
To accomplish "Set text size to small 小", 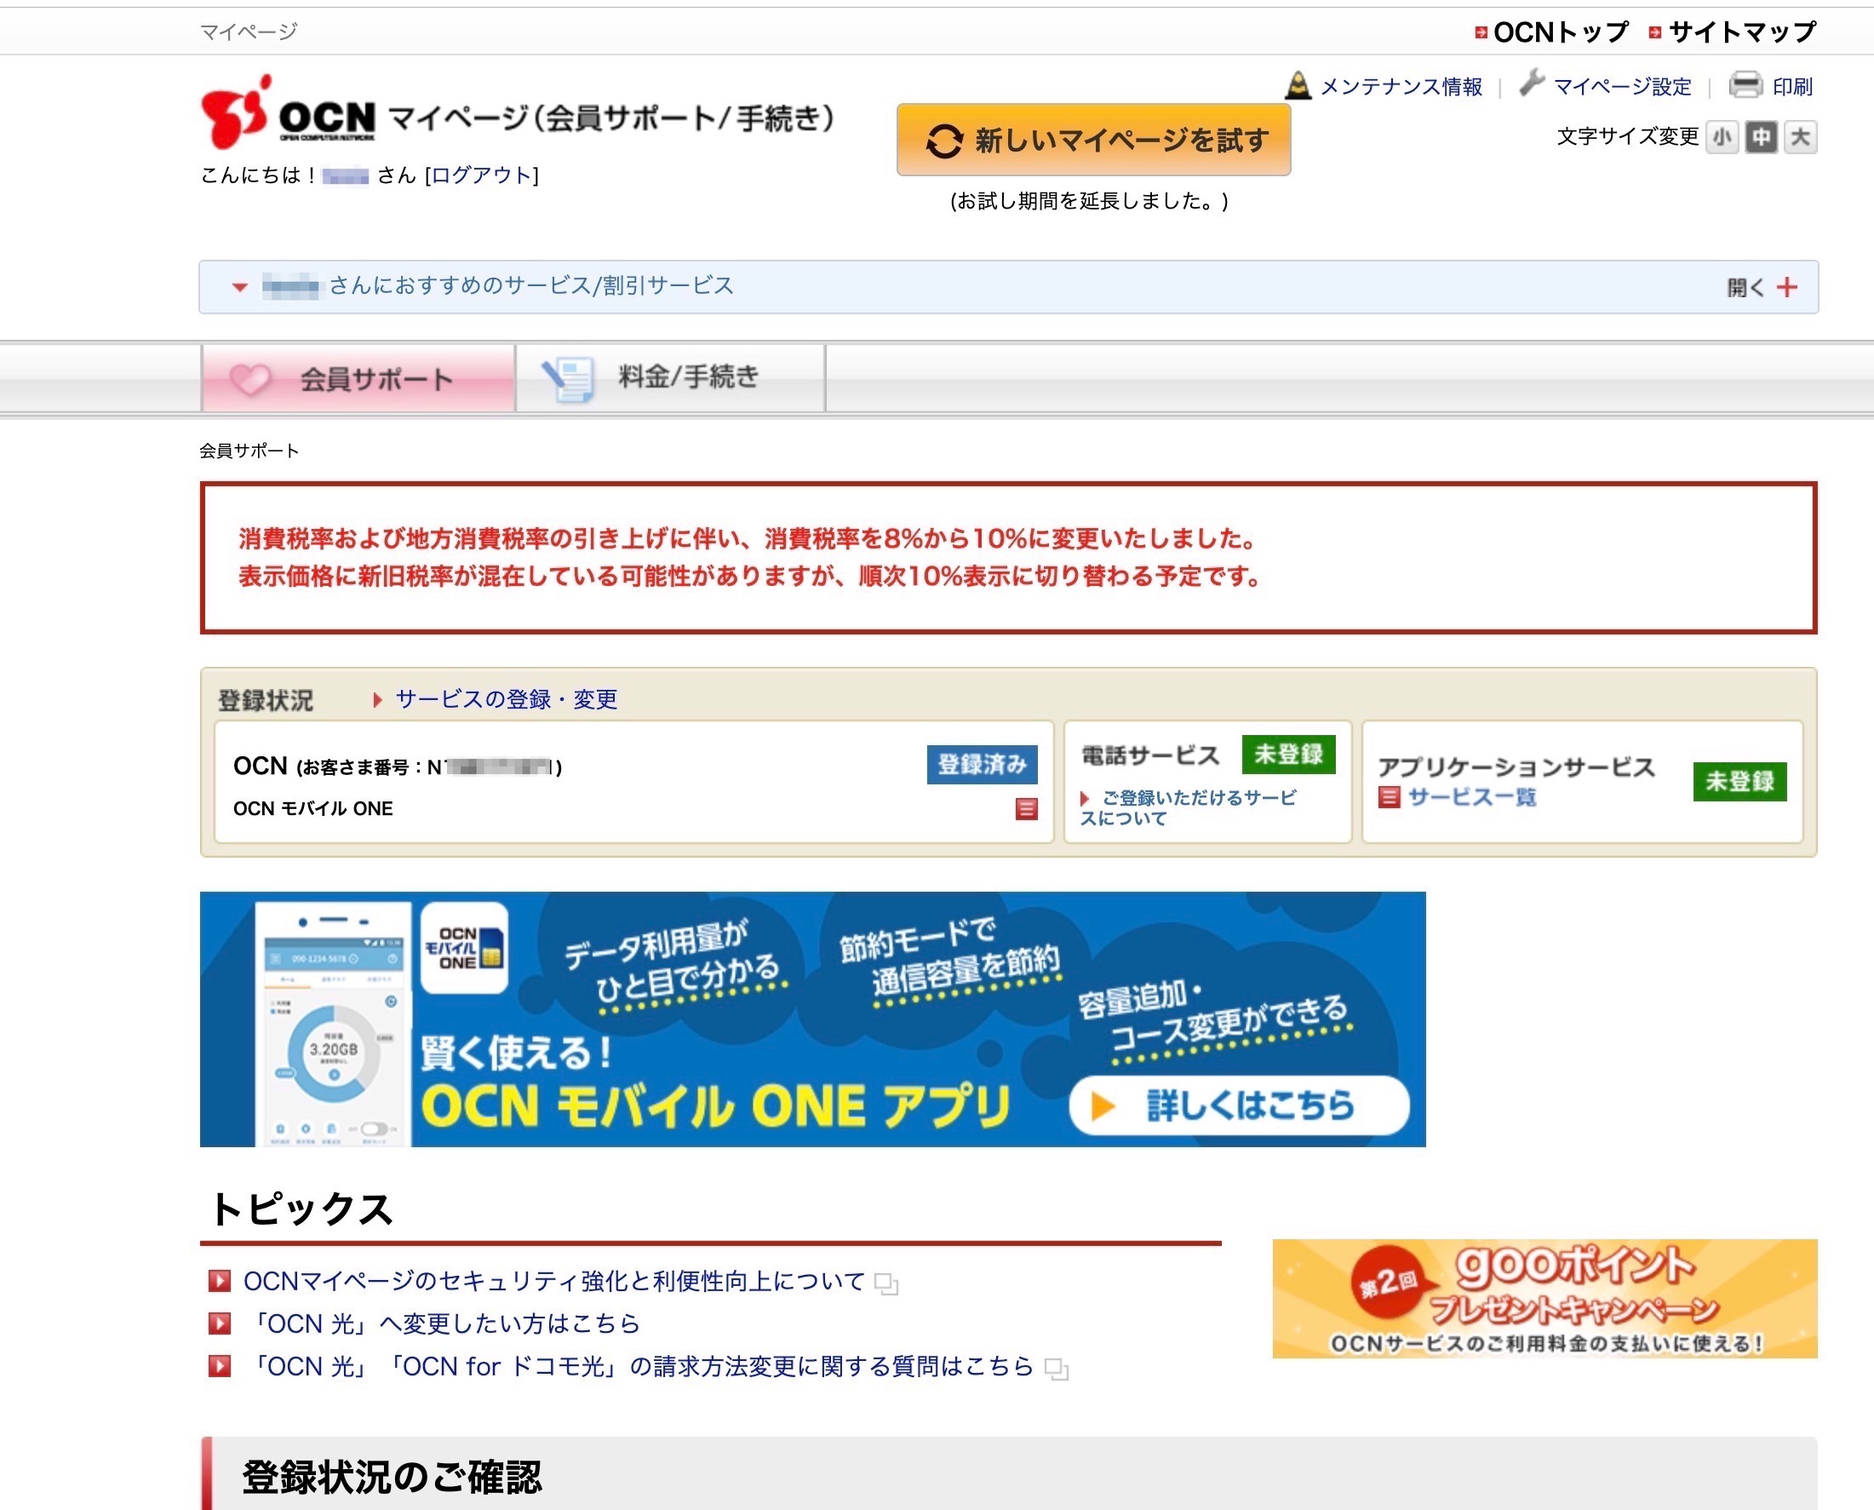I will point(1722,137).
